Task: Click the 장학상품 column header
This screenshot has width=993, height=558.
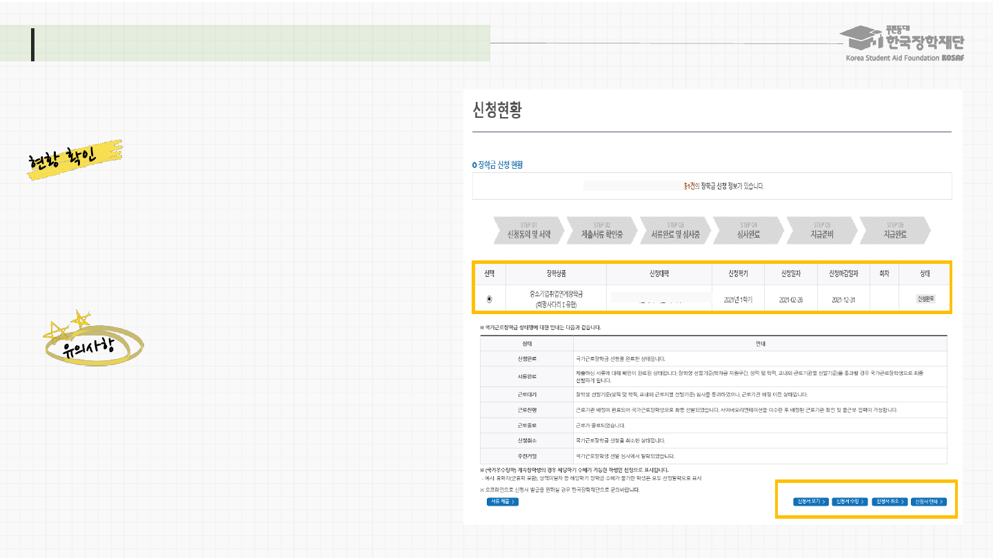Action: [556, 273]
